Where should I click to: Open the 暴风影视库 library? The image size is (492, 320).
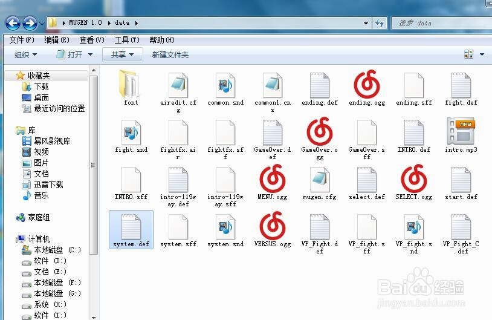(x=52, y=141)
